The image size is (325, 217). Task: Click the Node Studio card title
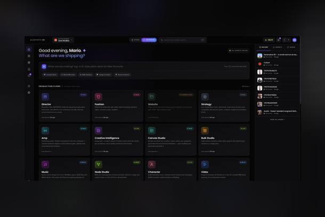click(102, 172)
